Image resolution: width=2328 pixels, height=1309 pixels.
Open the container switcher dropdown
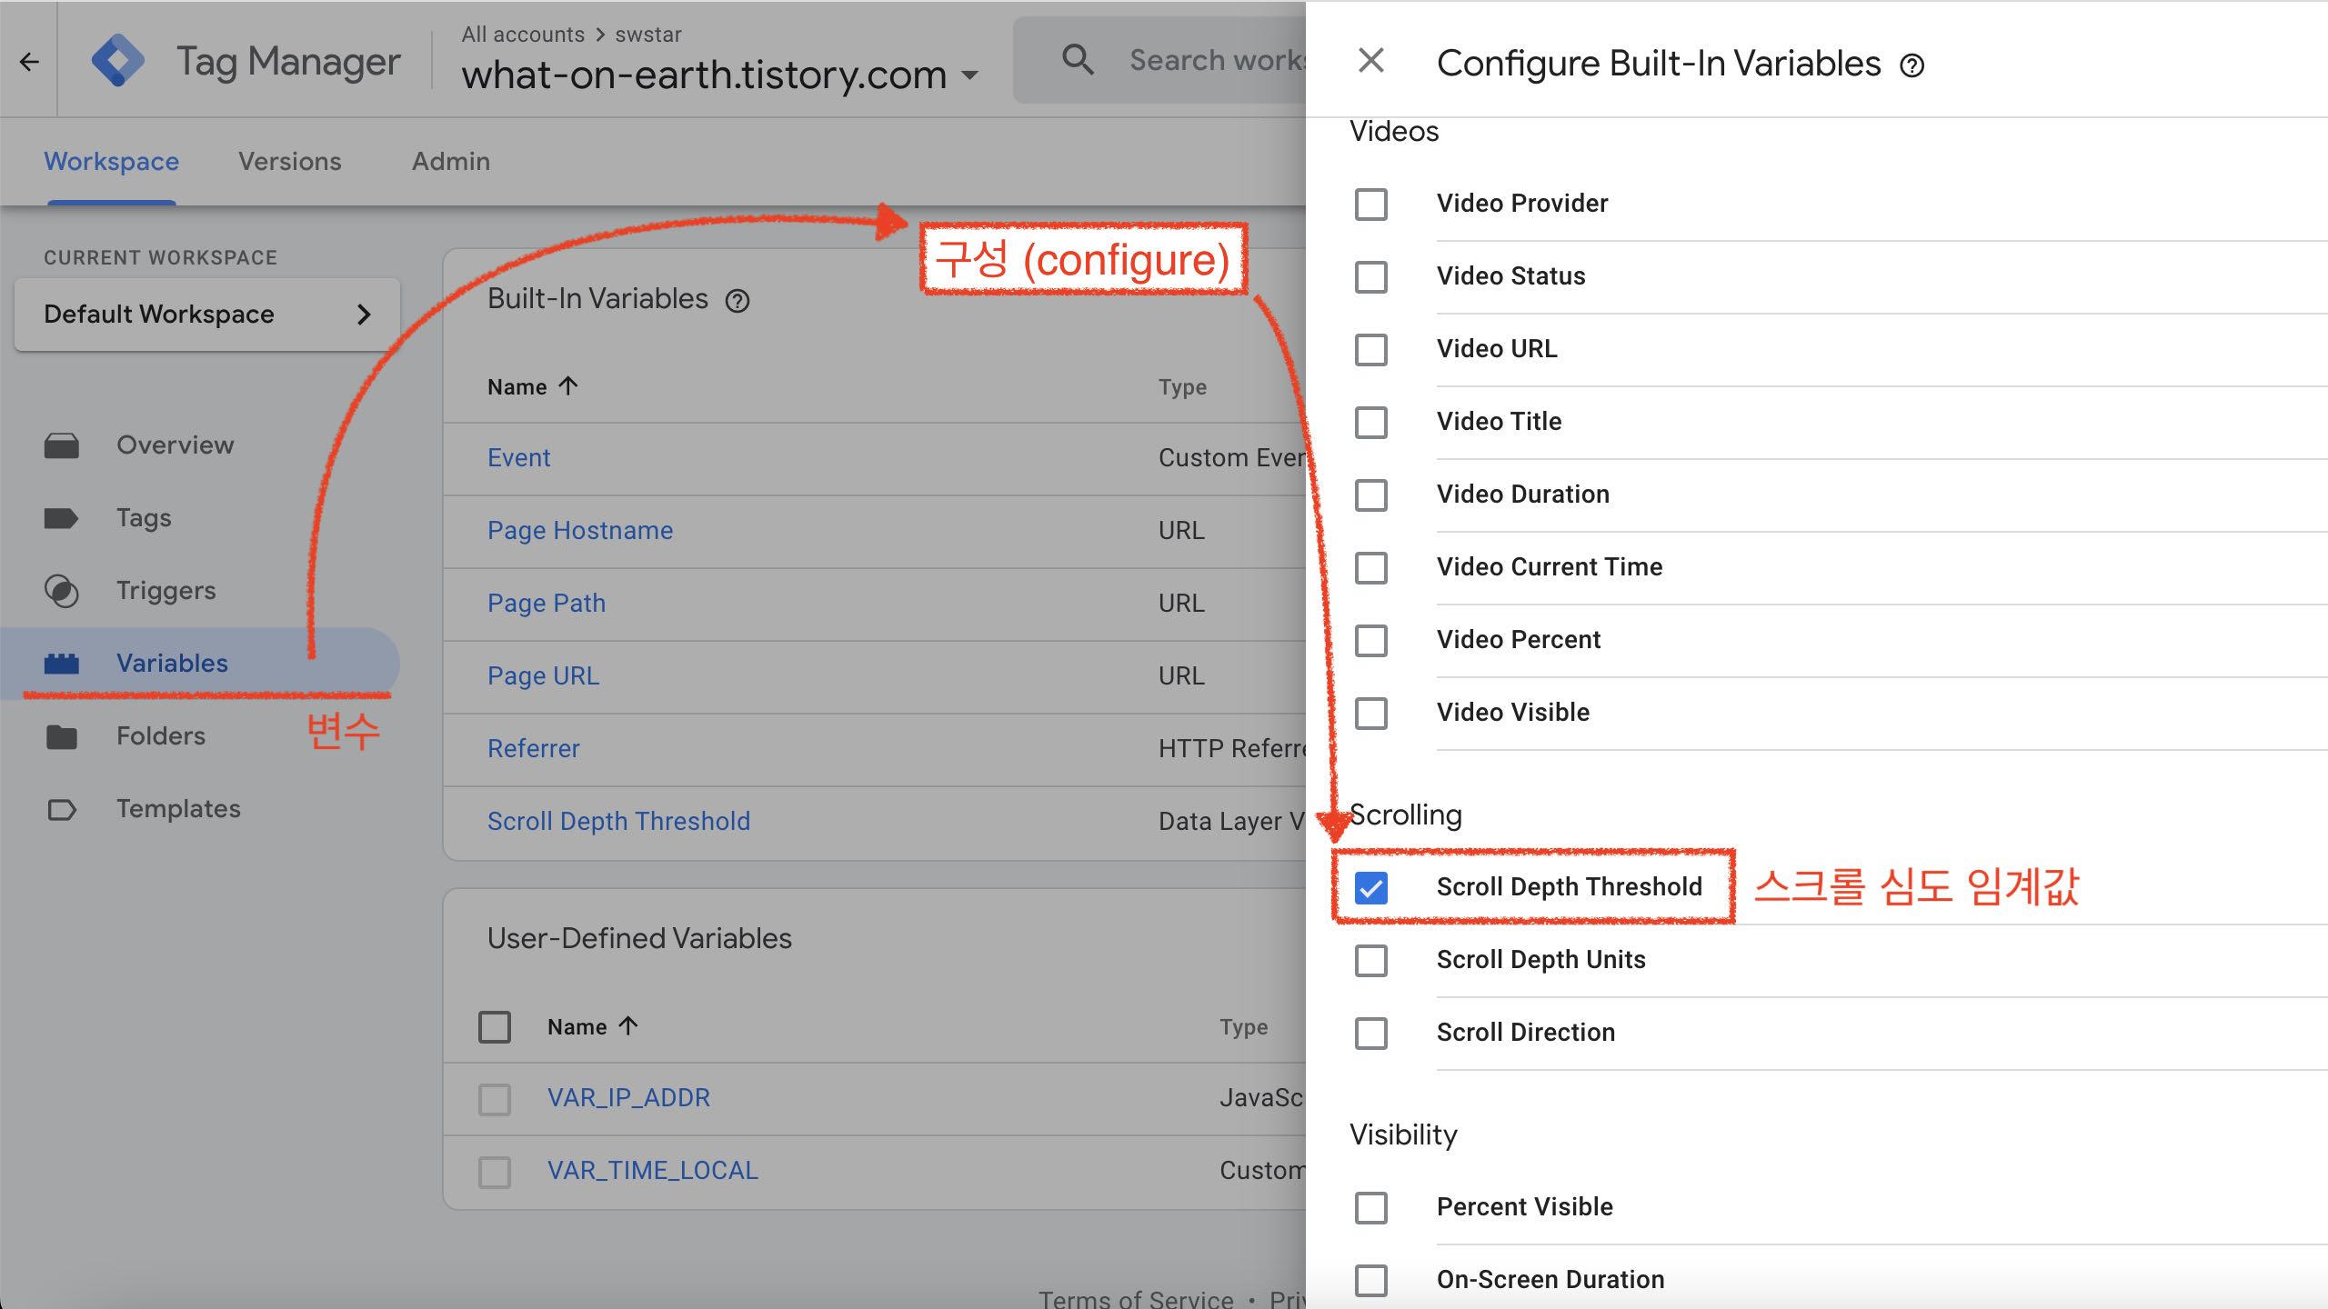(x=971, y=75)
